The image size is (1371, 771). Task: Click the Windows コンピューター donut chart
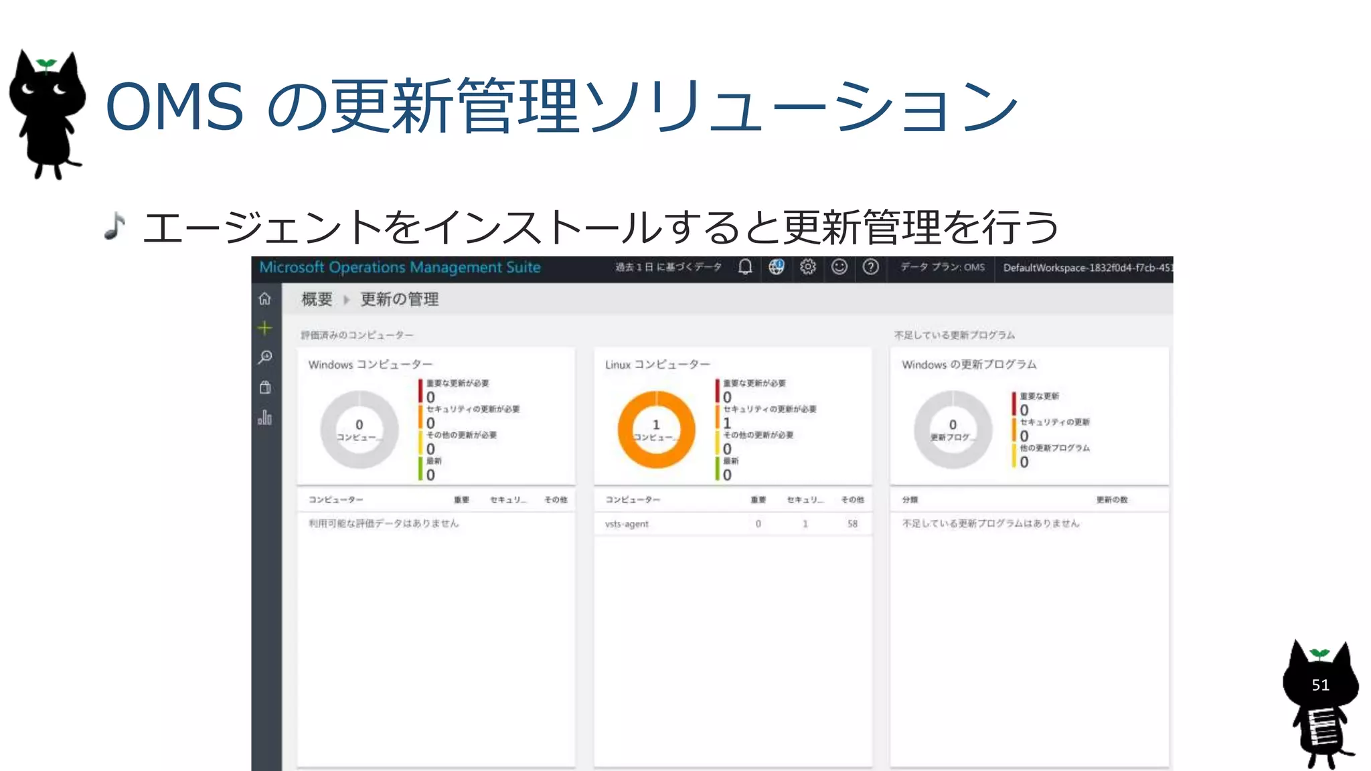pos(359,430)
